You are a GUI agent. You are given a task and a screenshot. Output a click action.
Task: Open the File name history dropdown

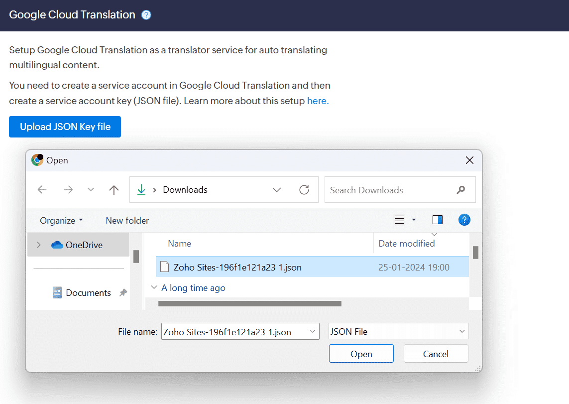313,331
